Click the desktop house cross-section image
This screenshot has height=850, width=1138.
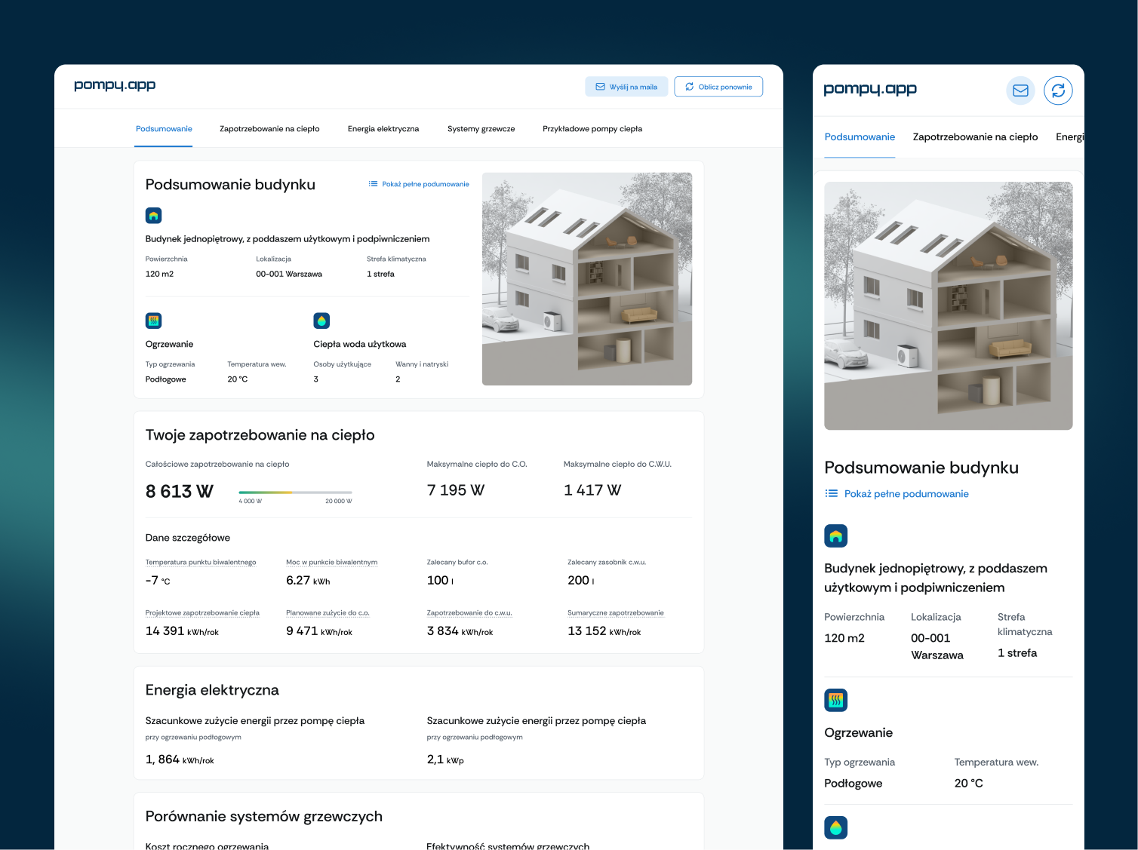pos(587,279)
